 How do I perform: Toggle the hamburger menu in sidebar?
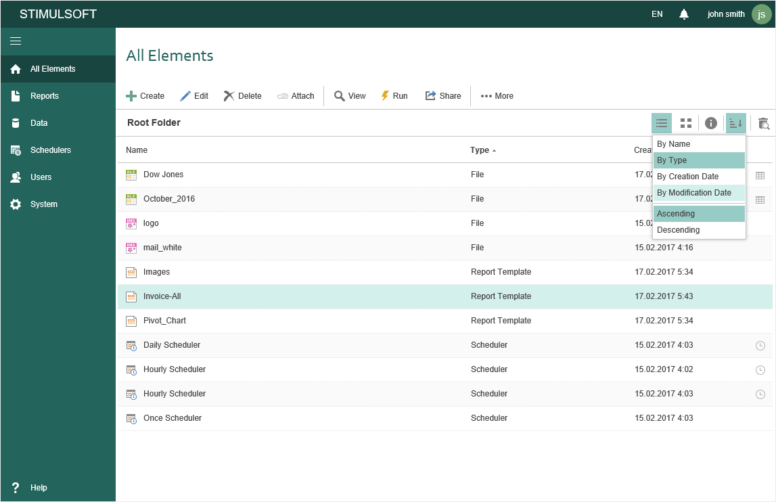[x=16, y=41]
